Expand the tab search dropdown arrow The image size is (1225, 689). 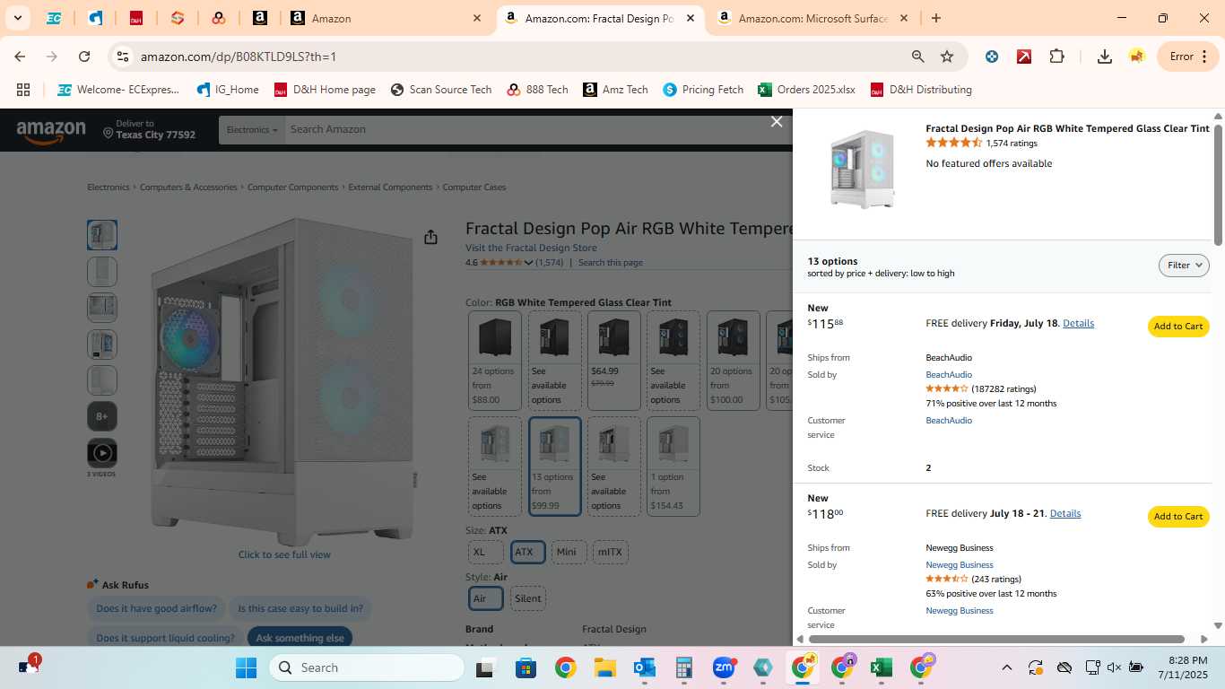[17, 18]
